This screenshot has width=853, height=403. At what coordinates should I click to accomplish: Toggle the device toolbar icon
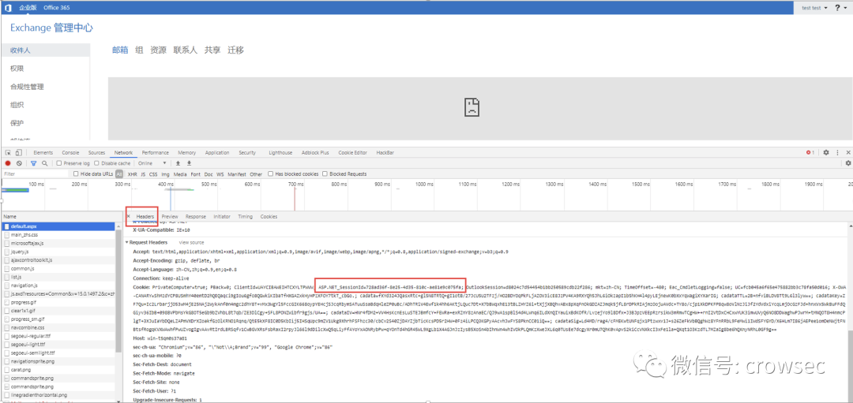tap(18, 153)
